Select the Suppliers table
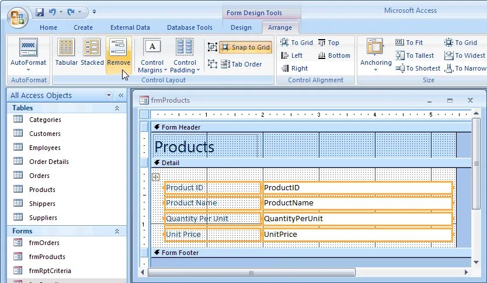Screen dimensions: 487x283 pos(67,217)
